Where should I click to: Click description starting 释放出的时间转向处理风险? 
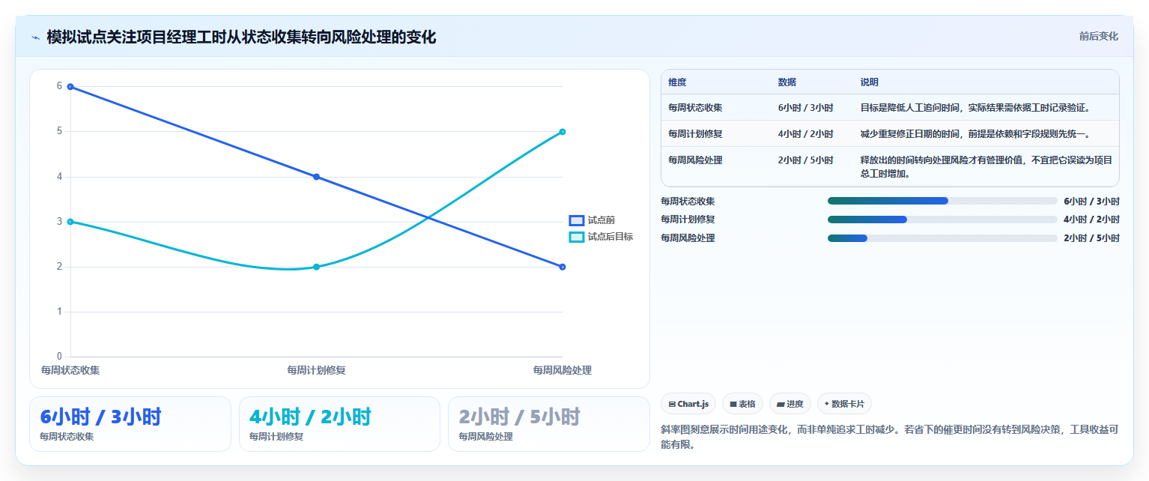(986, 167)
